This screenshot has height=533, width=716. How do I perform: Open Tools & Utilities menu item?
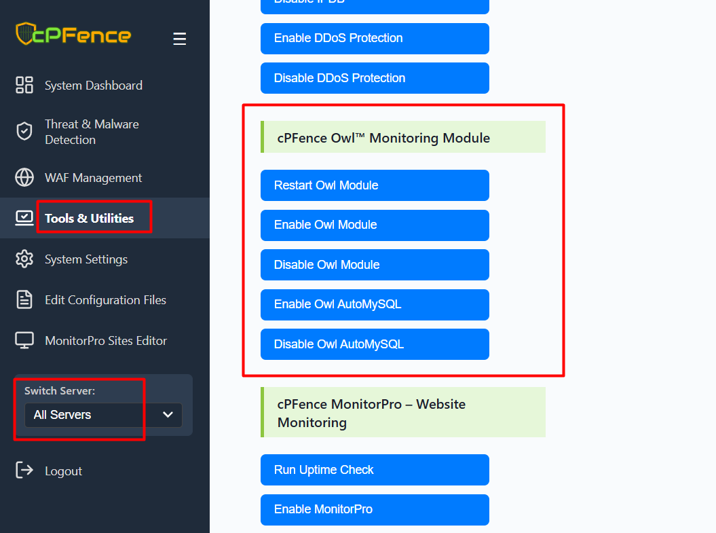[x=89, y=218]
